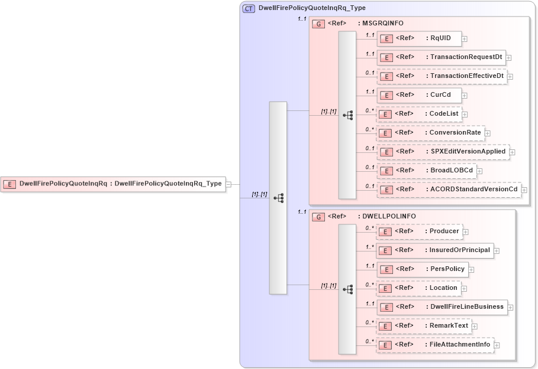Expand the InsuredOrPrincipal element plus icon

click(497, 250)
